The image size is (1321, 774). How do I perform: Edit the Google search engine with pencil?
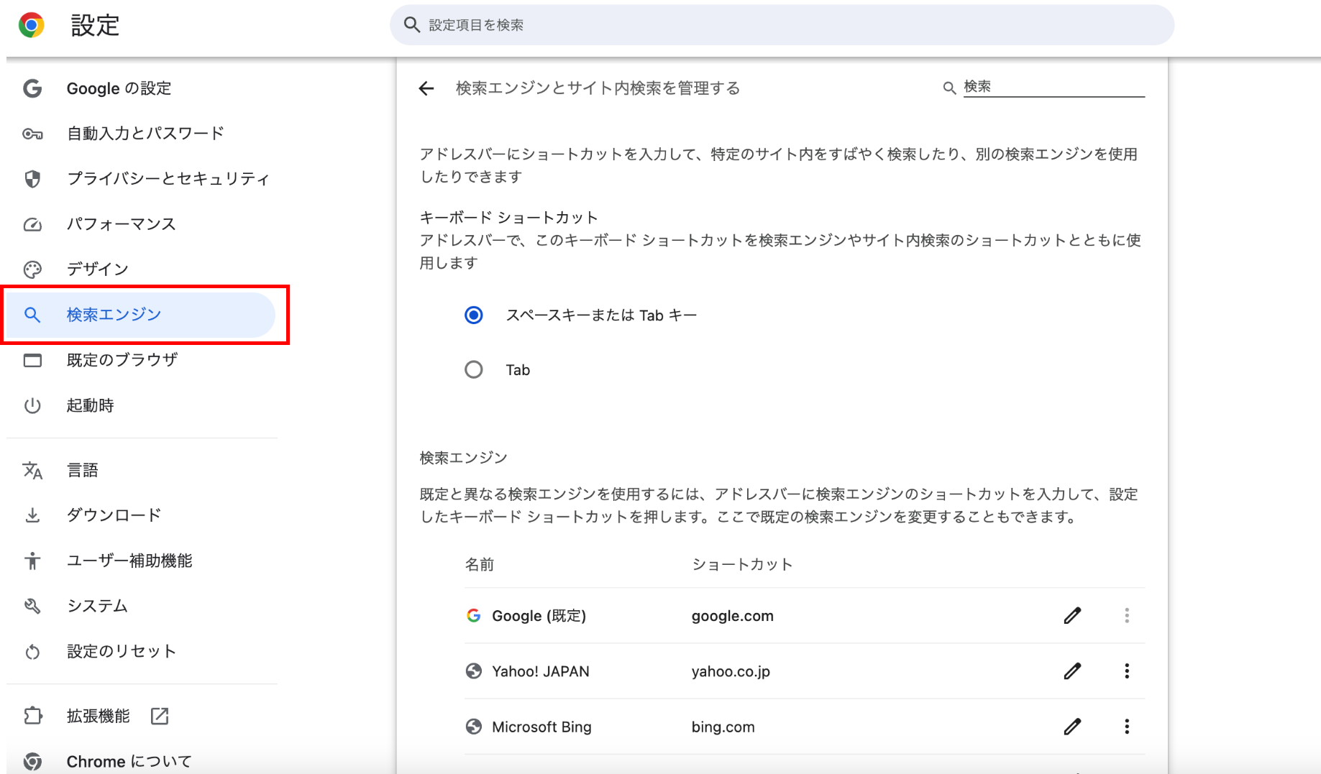(1072, 616)
